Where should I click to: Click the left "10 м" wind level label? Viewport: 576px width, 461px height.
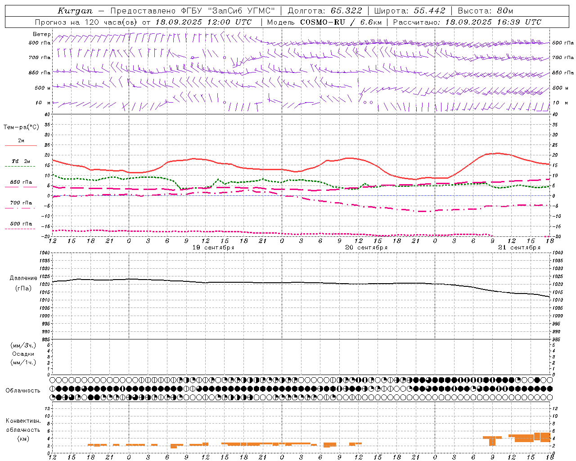(x=43, y=103)
